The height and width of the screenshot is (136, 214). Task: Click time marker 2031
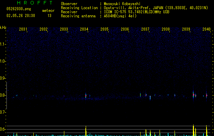click(x=23, y=29)
